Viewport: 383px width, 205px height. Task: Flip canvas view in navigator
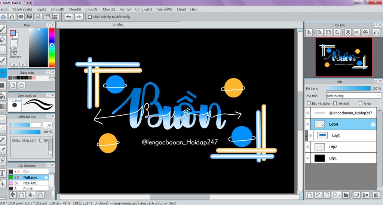pyautogui.click(x=376, y=32)
